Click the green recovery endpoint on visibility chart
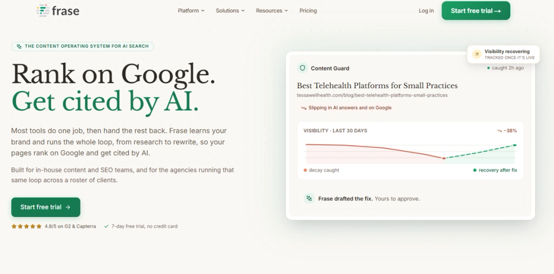The image size is (554, 274). tap(515, 145)
